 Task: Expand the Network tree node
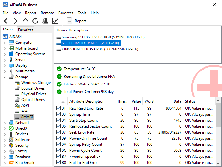click(5, 123)
